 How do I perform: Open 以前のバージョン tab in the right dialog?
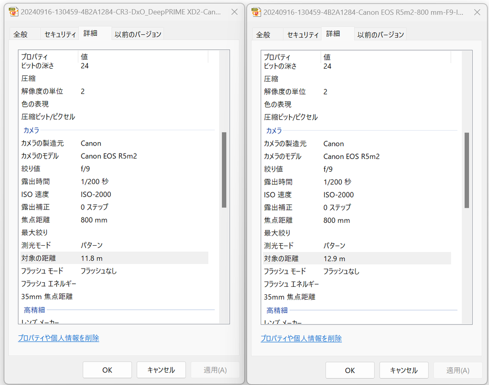click(381, 35)
